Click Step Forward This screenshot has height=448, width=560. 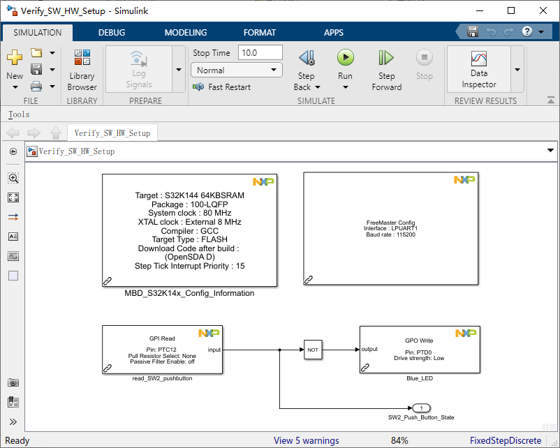pos(386,70)
